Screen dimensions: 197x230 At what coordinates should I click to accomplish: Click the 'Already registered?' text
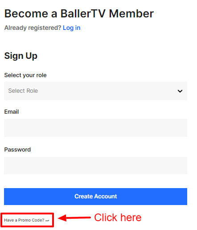pos(33,28)
